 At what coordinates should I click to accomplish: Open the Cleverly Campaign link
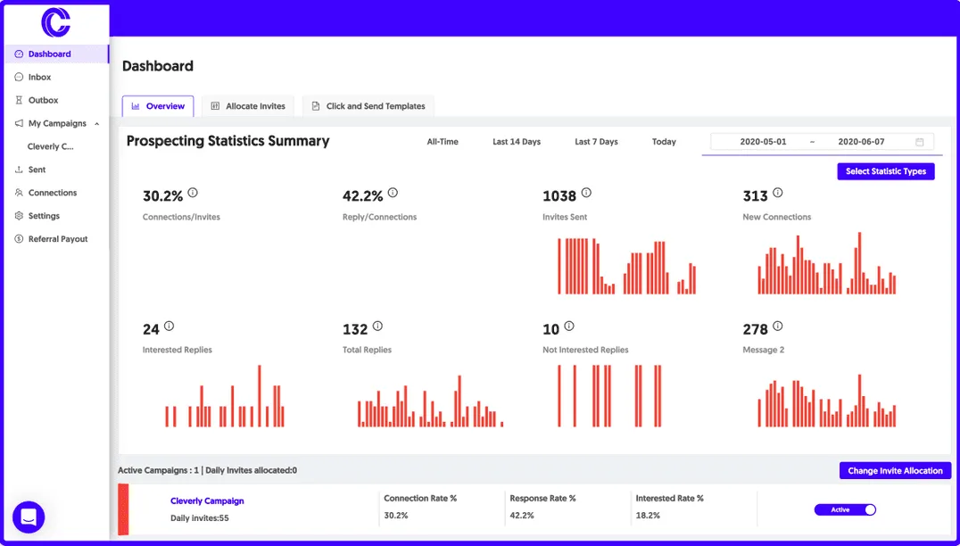pos(207,500)
